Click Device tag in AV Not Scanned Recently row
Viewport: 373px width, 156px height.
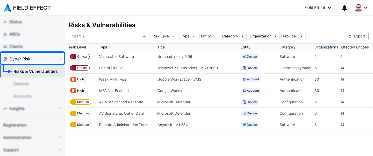click(250, 102)
